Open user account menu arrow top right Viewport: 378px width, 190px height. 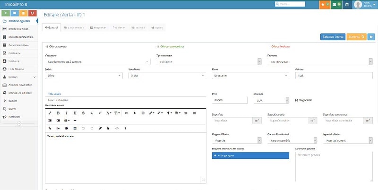(374, 5)
